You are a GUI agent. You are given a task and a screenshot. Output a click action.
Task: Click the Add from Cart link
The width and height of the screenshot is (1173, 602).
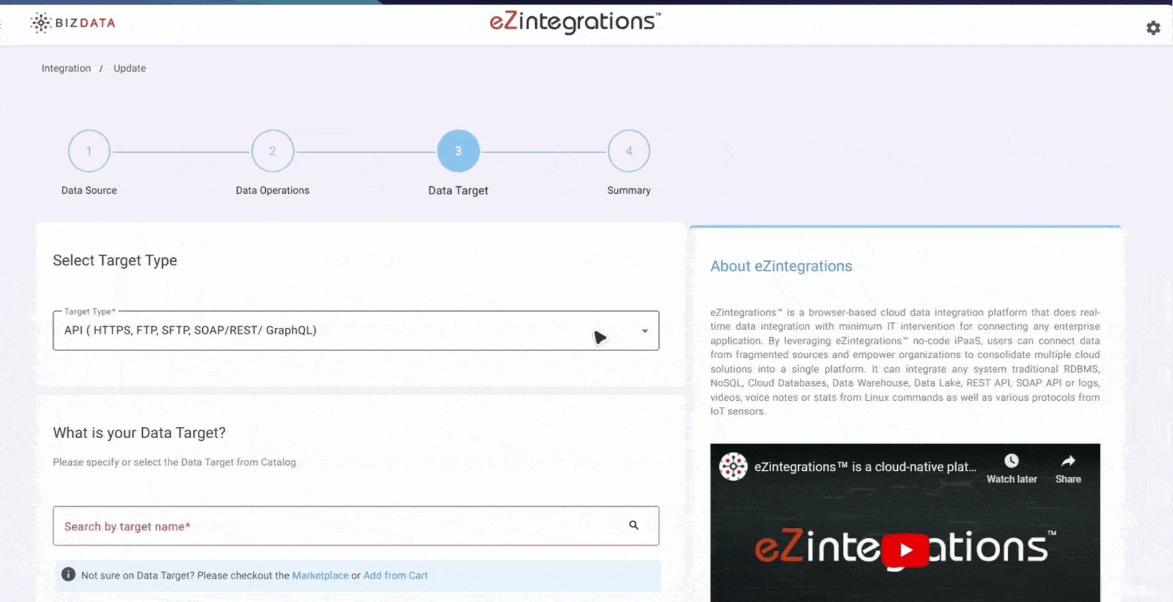tap(396, 576)
